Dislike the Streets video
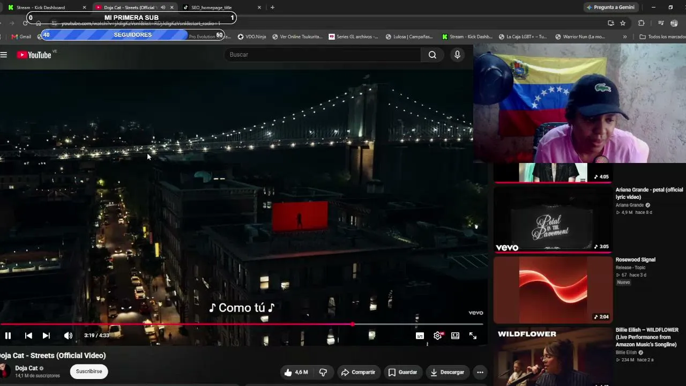 [323, 372]
